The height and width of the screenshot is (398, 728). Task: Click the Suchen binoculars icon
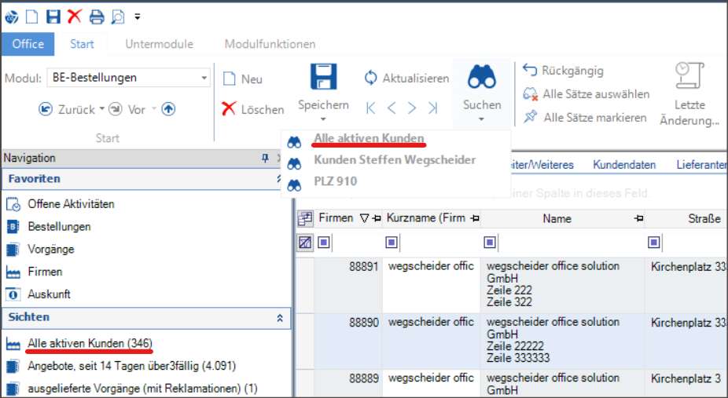tap(481, 77)
